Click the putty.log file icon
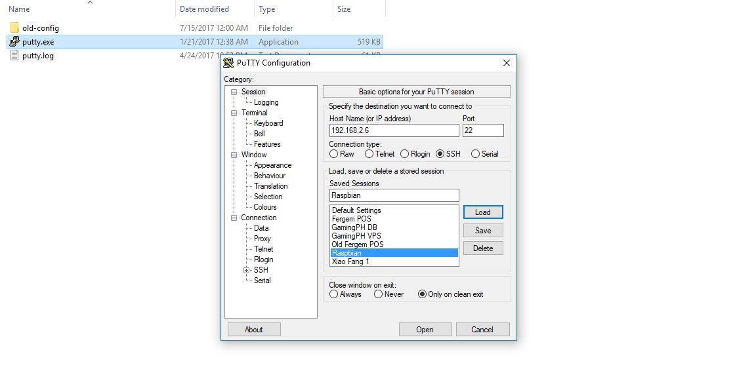The height and width of the screenshot is (388, 735). pyautogui.click(x=14, y=56)
